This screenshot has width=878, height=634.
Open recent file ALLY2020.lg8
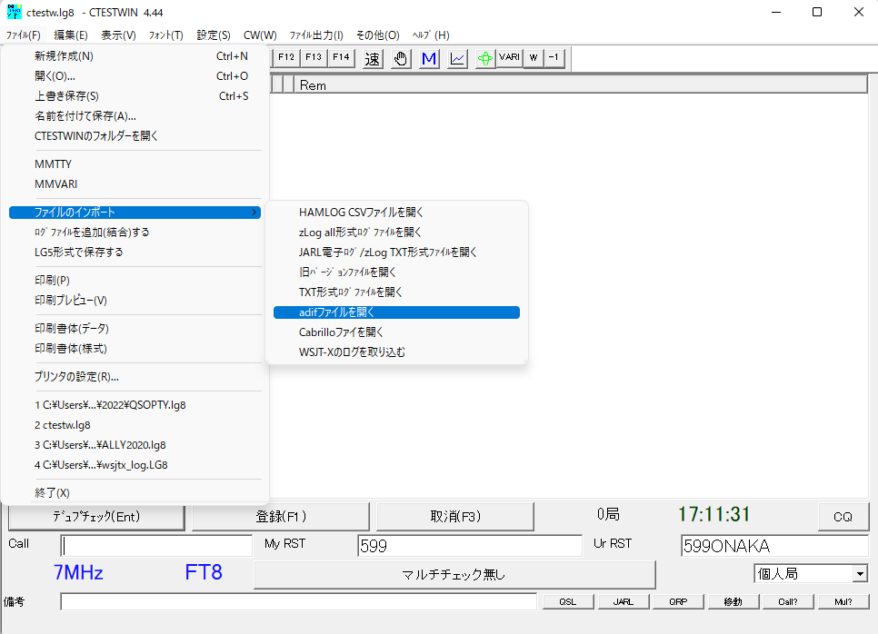(135, 445)
